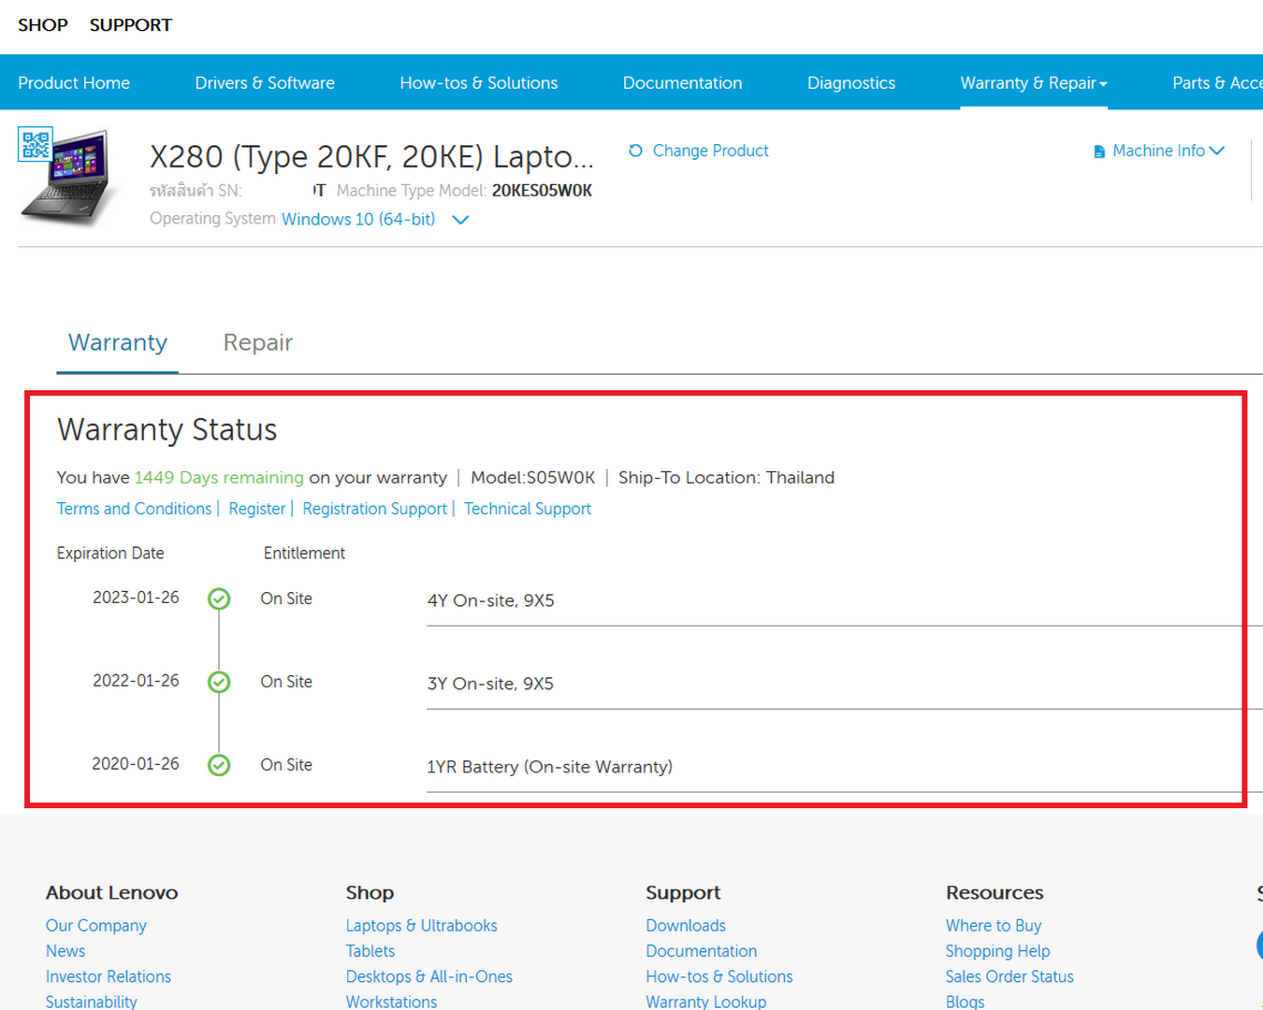Click X280 (Type 20KF, 20KE) product title
The height and width of the screenshot is (1010, 1263).
click(x=371, y=157)
